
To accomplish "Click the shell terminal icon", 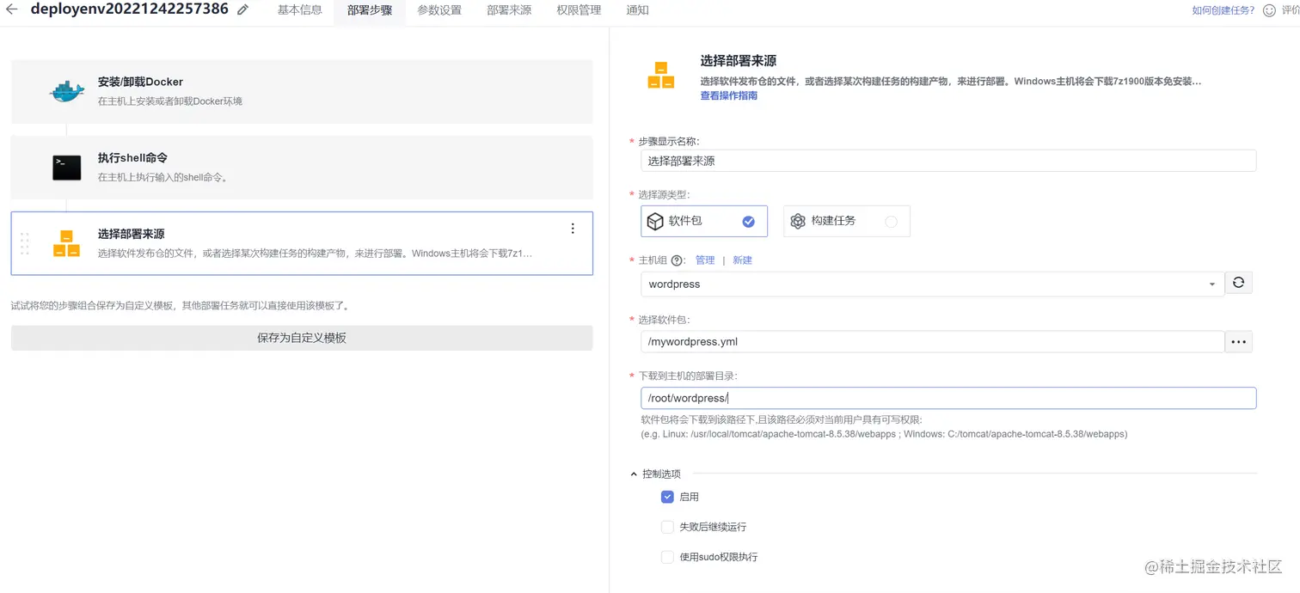I will coord(67,168).
